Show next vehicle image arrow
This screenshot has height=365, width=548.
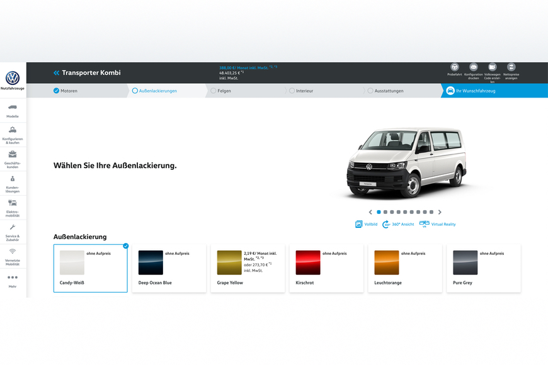[440, 212]
